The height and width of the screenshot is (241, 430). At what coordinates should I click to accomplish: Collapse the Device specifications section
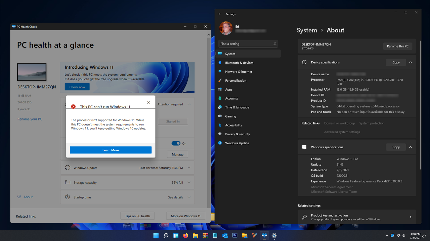pos(411,62)
